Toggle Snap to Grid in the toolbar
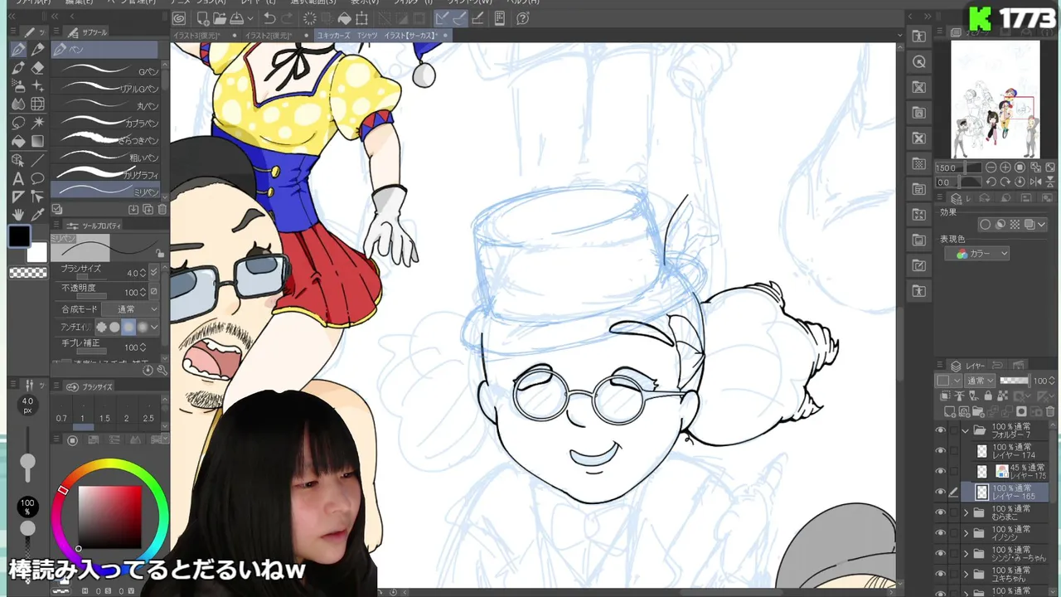The height and width of the screenshot is (597, 1061). pos(477,18)
